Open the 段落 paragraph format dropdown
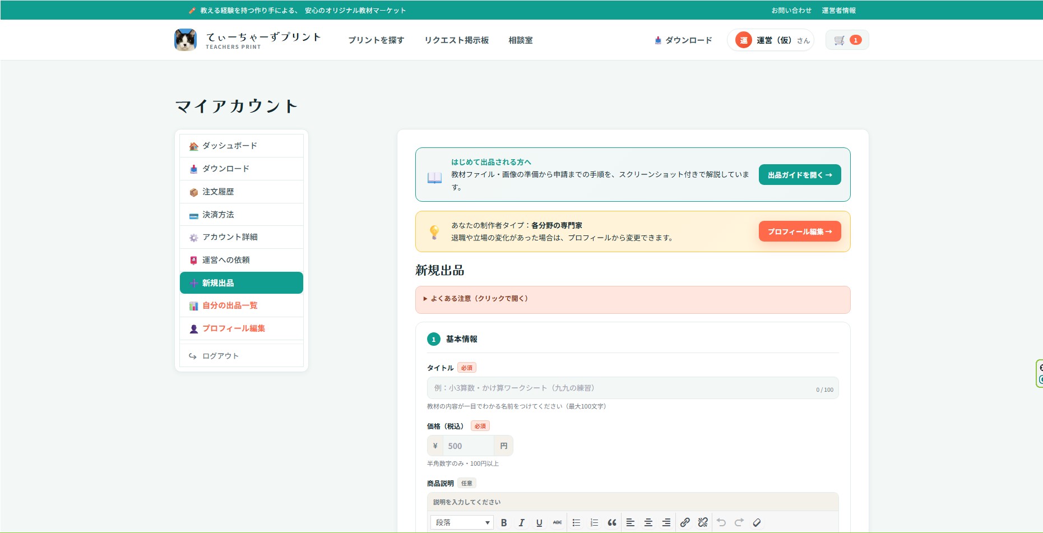Screen dimensions: 1043x533 click(462, 522)
